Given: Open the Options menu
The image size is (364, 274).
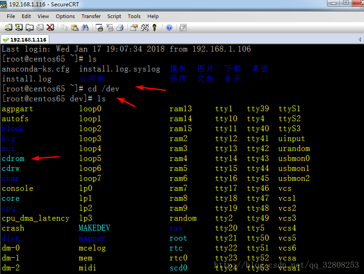Looking at the screenshot, I should point(65,16).
